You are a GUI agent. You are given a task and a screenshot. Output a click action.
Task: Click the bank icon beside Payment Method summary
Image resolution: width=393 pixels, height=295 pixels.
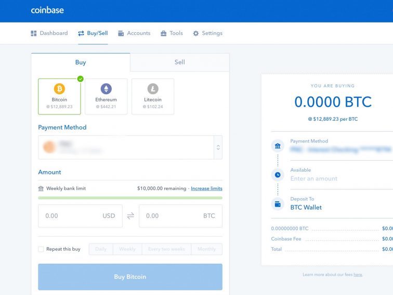pos(278,146)
